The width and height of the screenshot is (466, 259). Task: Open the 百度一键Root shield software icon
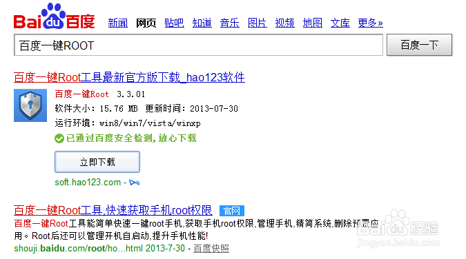click(x=30, y=105)
